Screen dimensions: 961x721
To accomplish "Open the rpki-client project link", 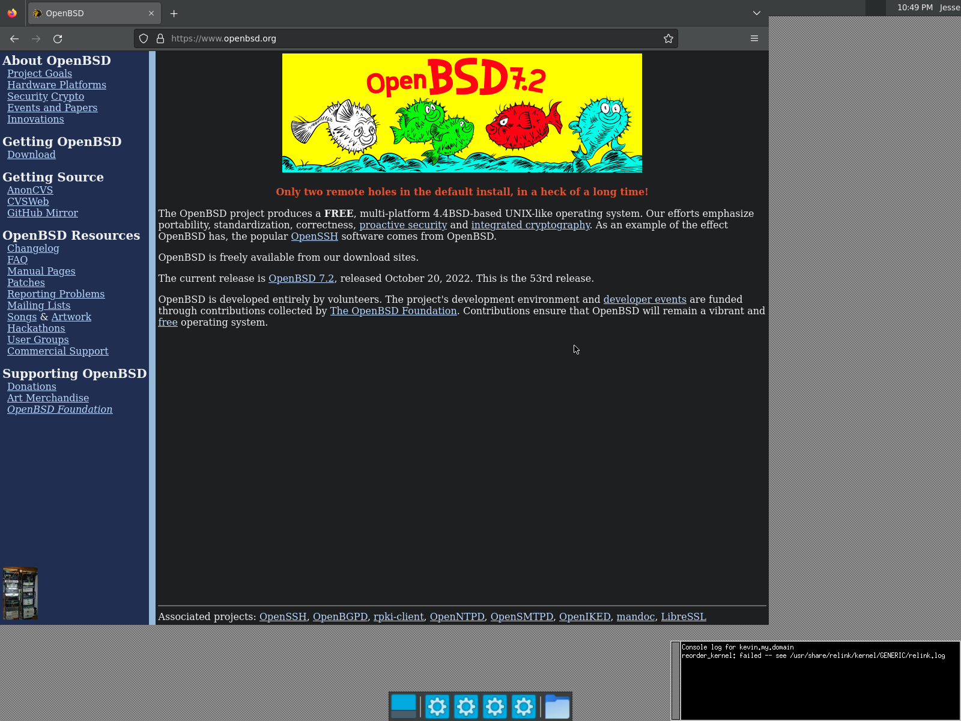I will [399, 616].
